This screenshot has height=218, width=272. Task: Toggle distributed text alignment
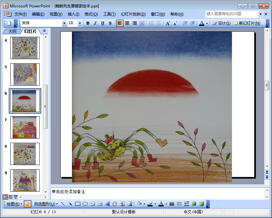coord(142,23)
